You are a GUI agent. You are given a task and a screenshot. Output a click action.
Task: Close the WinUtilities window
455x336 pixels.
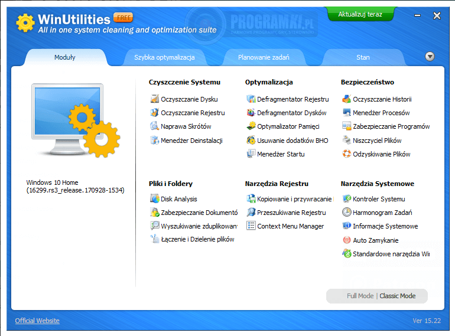pos(437,15)
